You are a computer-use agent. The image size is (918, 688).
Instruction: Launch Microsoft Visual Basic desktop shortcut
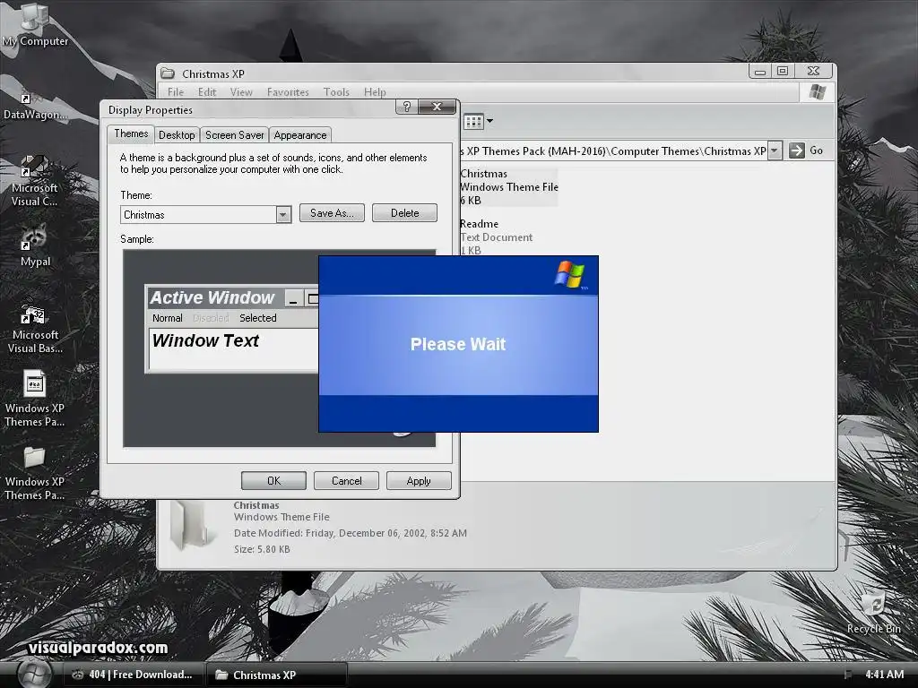pos(35,326)
